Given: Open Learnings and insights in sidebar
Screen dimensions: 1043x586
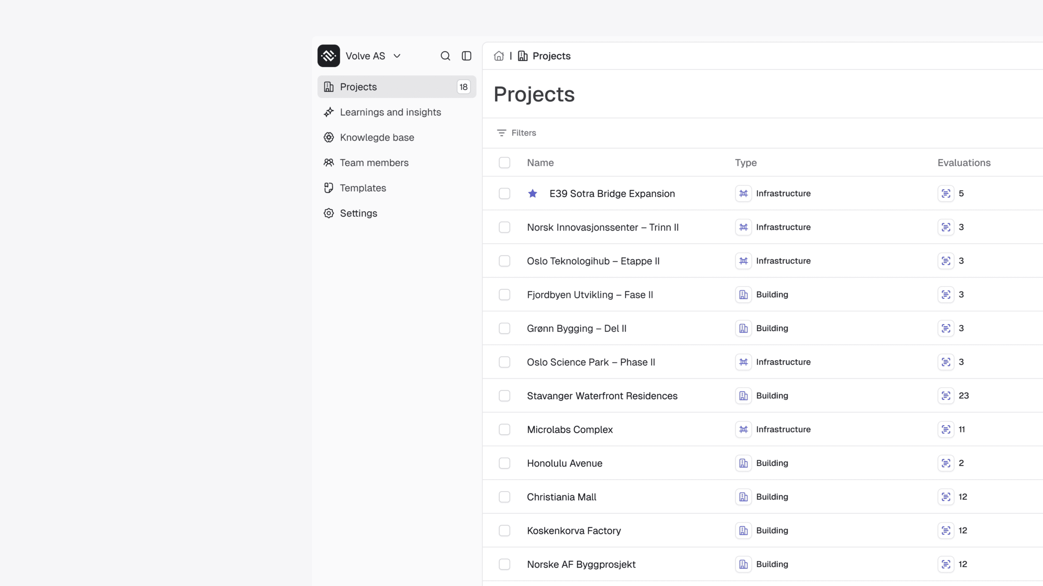Looking at the screenshot, I should coord(390,112).
